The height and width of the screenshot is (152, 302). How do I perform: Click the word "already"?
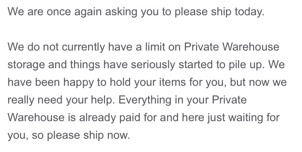pyautogui.click(x=97, y=118)
